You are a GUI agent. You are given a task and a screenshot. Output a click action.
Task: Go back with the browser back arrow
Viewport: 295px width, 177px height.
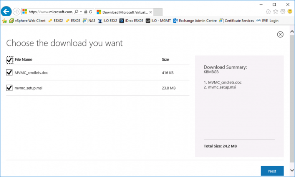pos(6,12)
